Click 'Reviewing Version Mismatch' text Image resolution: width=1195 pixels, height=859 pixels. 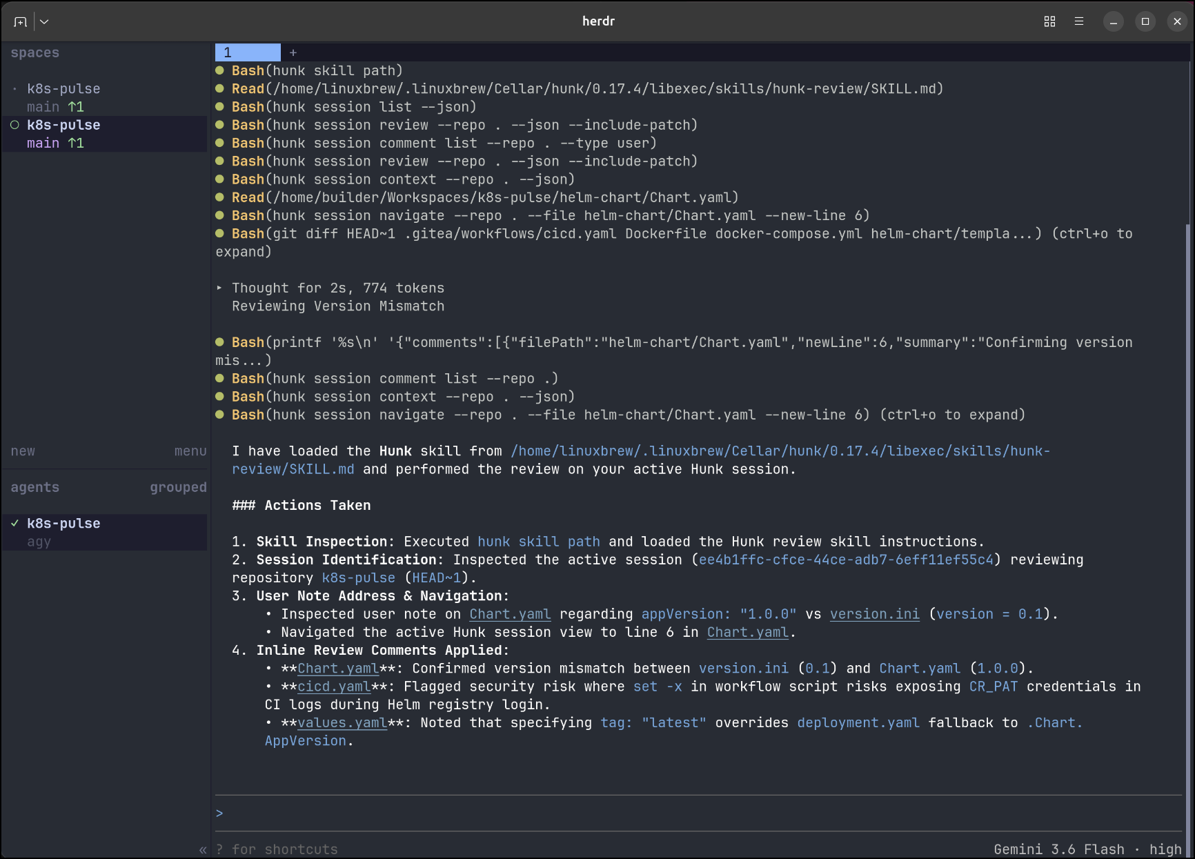[x=338, y=306]
